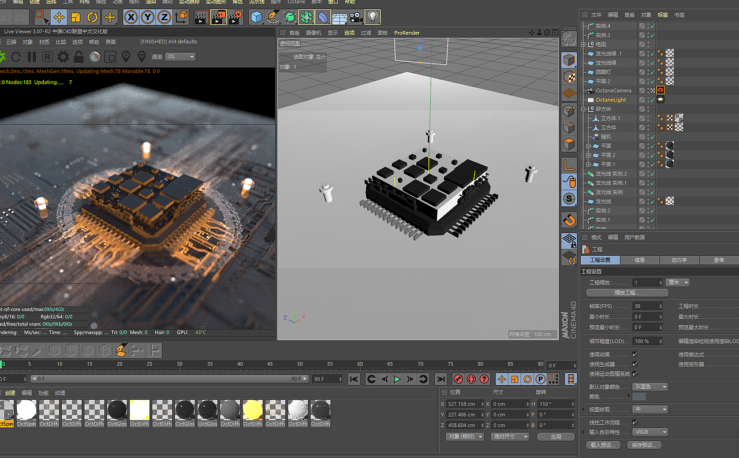
Task: Select the Move tool in top toolbar
Action: 59,17
